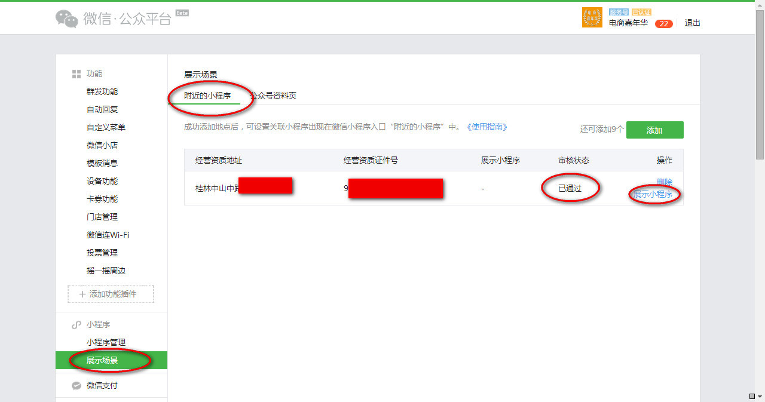Open 群发功能 in sidebar
The width and height of the screenshot is (765, 402).
pos(102,91)
